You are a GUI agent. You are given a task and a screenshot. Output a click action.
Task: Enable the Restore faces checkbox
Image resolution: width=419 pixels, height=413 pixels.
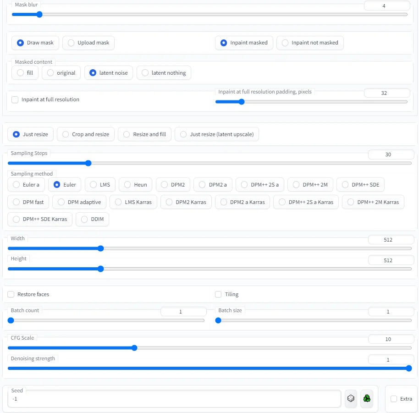(x=11, y=294)
